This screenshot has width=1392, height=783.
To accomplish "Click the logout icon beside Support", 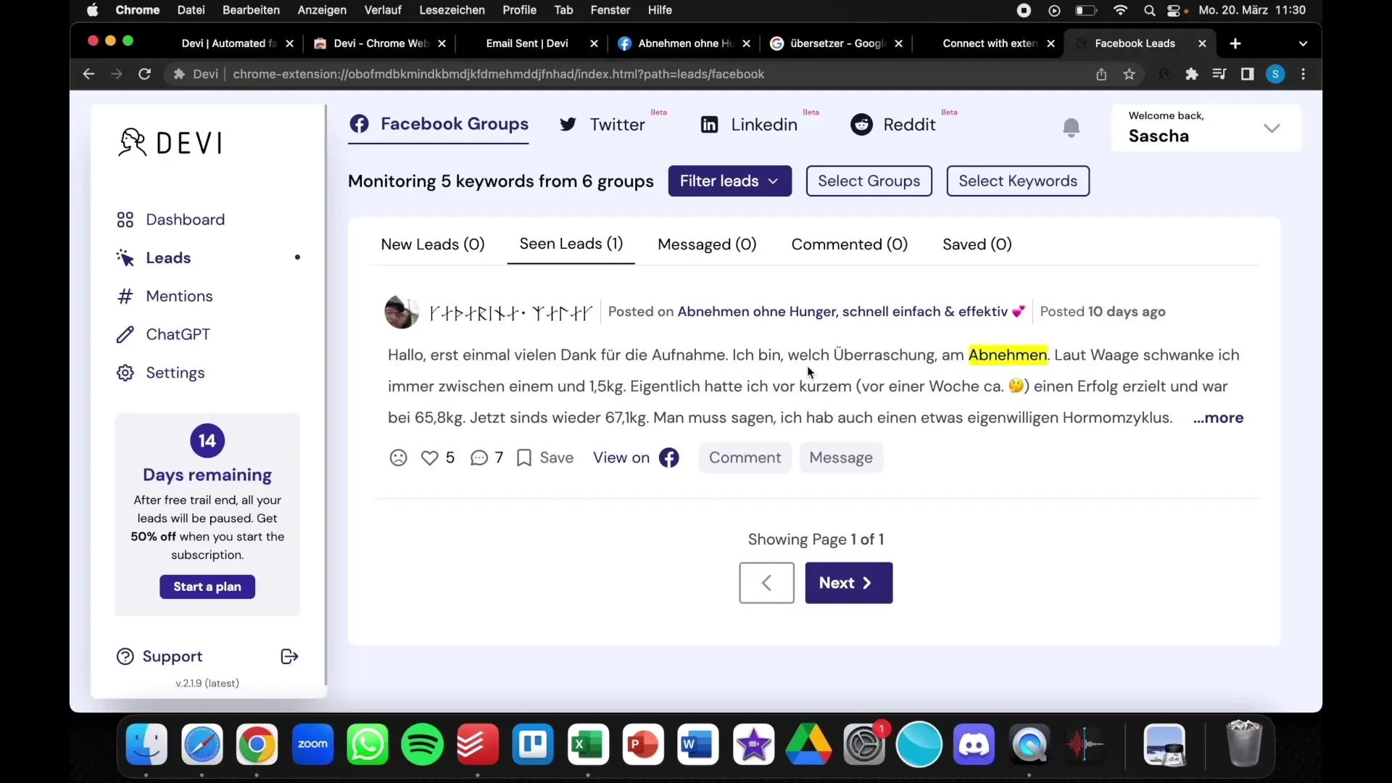I will (289, 657).
